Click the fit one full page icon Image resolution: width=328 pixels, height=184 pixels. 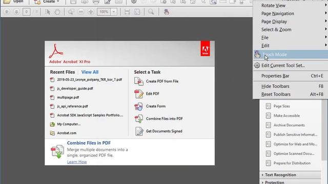tap(137, 12)
